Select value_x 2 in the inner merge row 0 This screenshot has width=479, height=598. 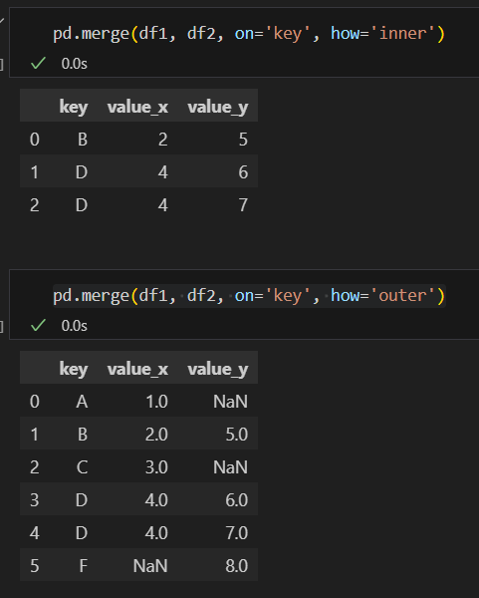(x=162, y=140)
